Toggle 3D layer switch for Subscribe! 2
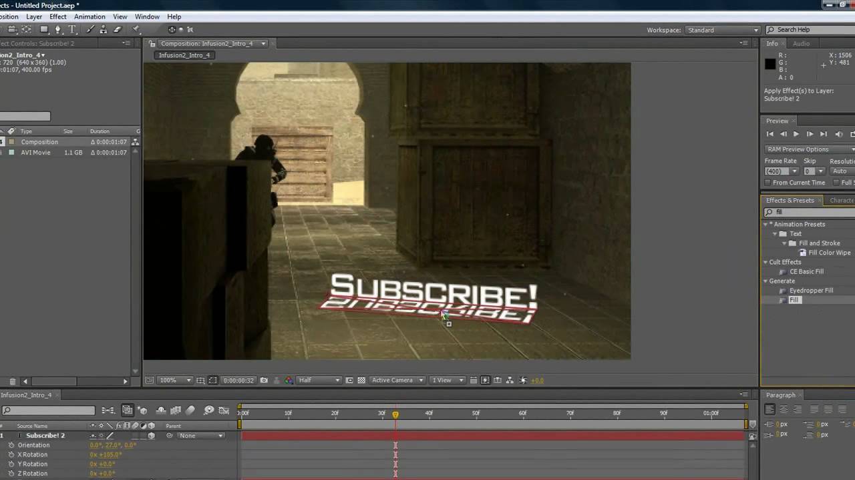 pyautogui.click(x=152, y=435)
